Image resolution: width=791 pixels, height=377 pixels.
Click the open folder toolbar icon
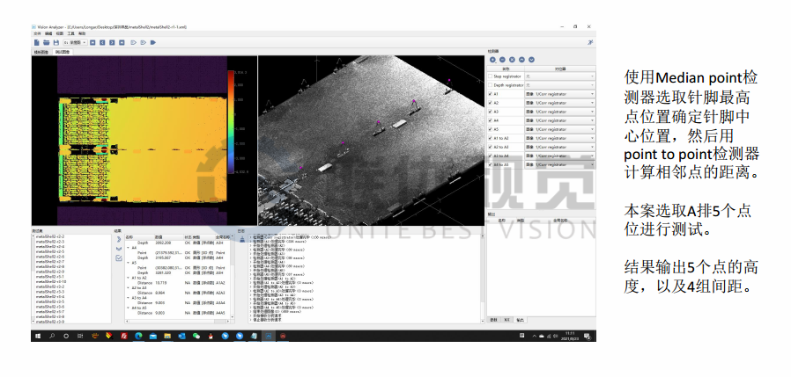(x=46, y=41)
